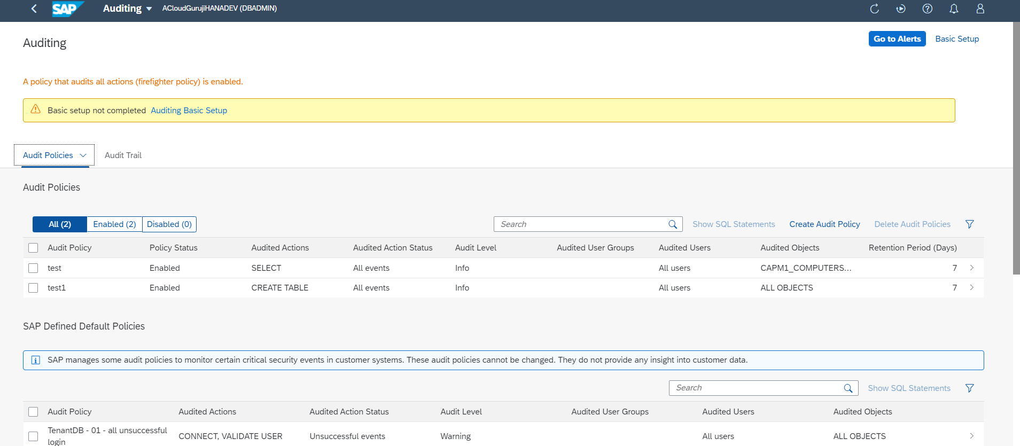Check the checkbox for the test policy
Image resolution: width=1020 pixels, height=446 pixels.
(x=33, y=268)
